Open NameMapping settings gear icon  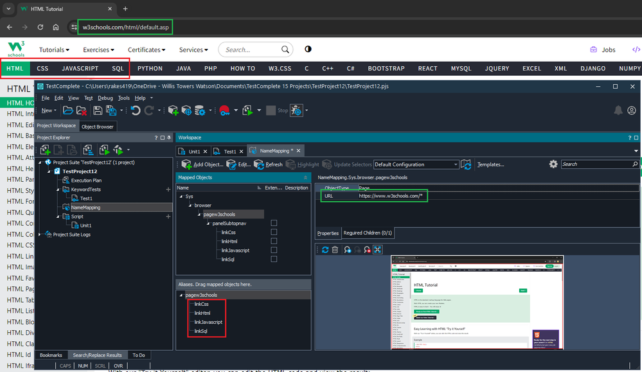[x=553, y=164]
